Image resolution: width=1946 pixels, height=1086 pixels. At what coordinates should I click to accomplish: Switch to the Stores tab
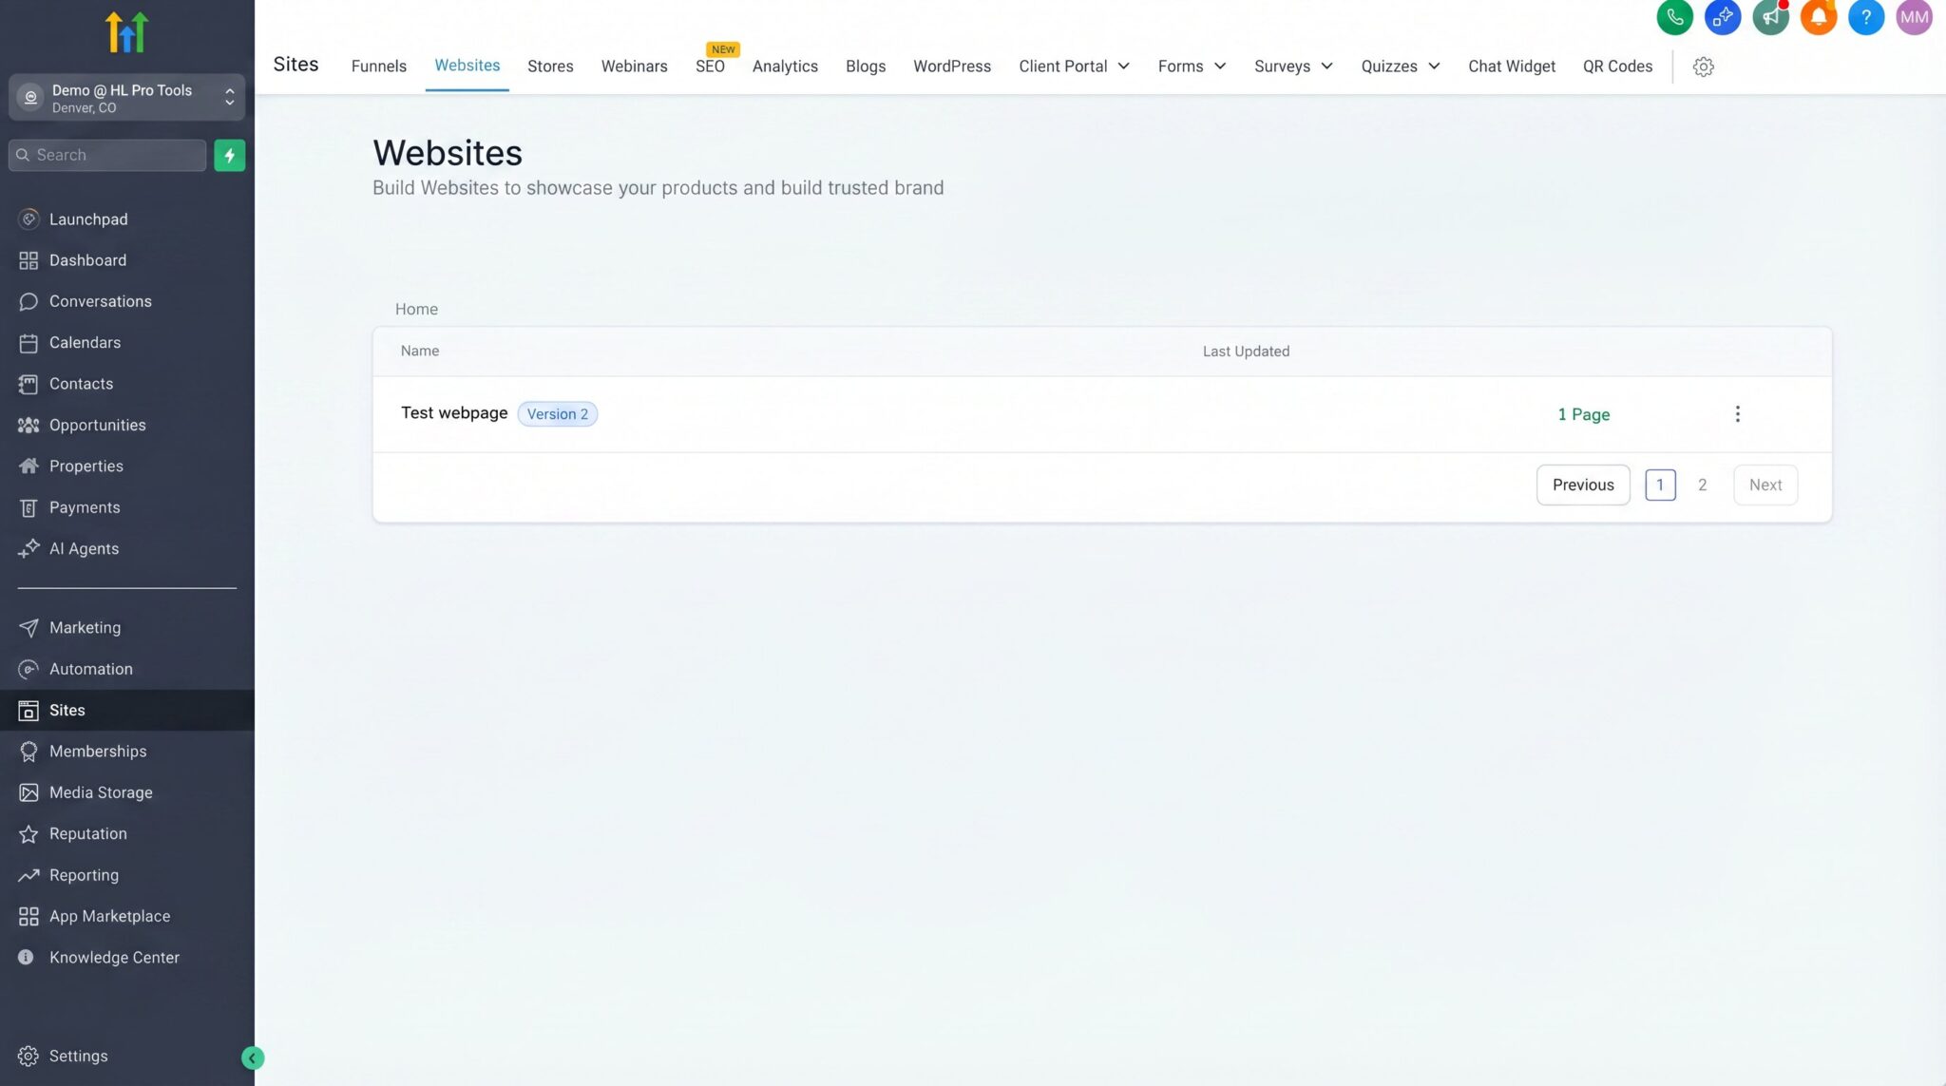pos(550,67)
